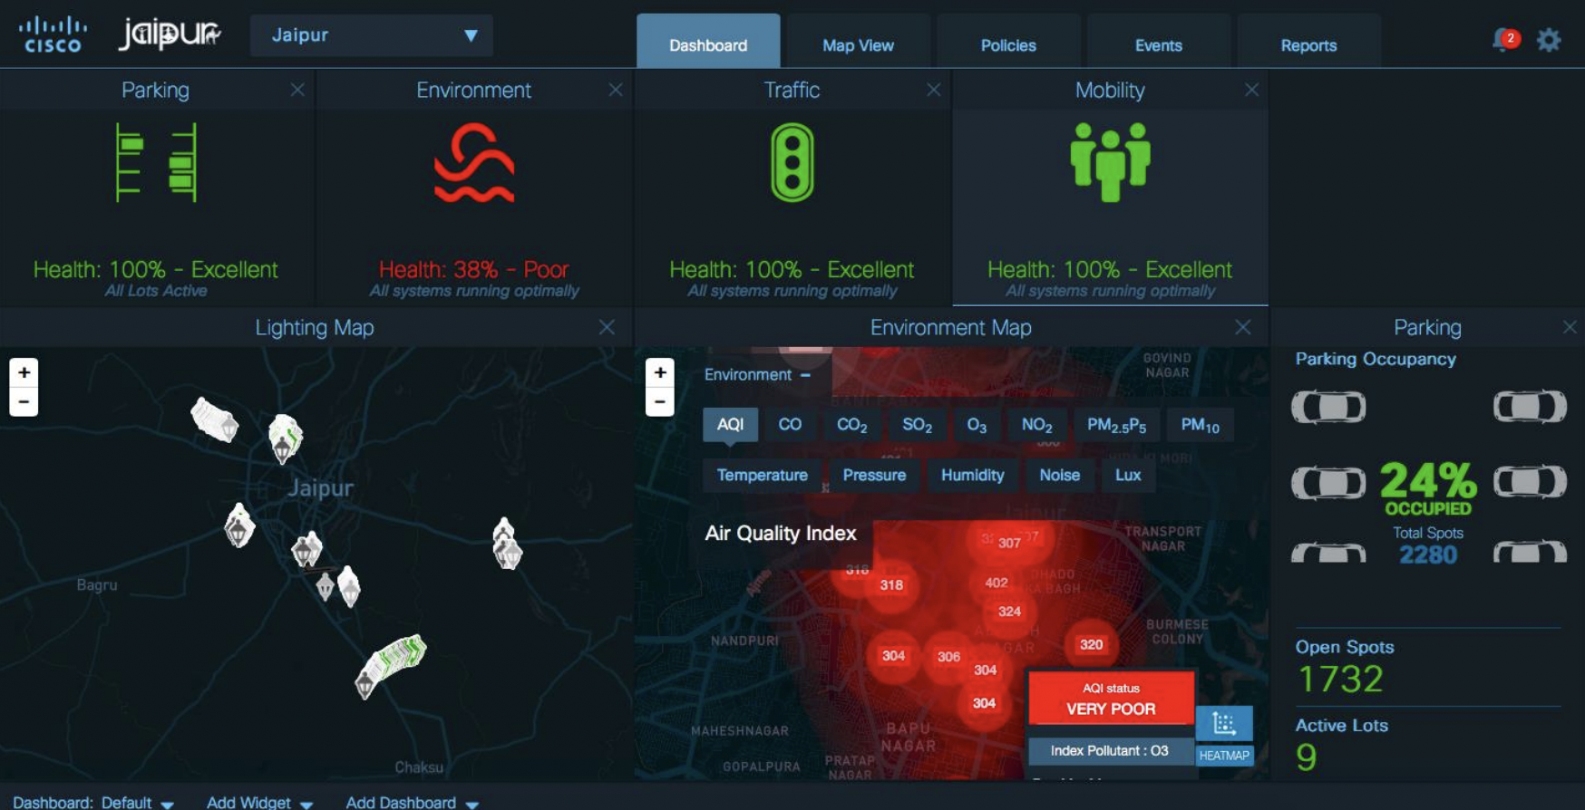
Task: Open the Dashboard: Default dropdown
Action: (x=93, y=802)
